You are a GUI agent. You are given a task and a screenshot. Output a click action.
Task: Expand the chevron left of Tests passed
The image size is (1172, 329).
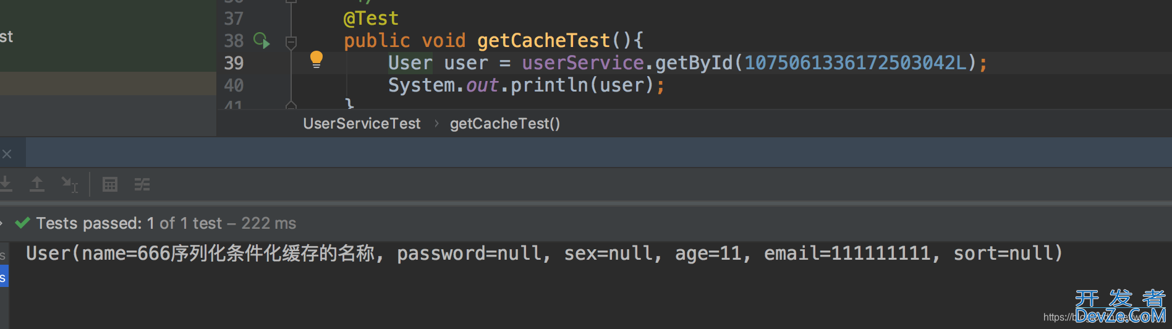click(x=2, y=223)
